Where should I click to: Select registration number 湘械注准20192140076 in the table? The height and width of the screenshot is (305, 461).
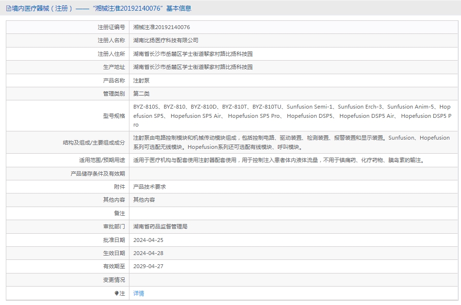pyautogui.click(x=161, y=27)
